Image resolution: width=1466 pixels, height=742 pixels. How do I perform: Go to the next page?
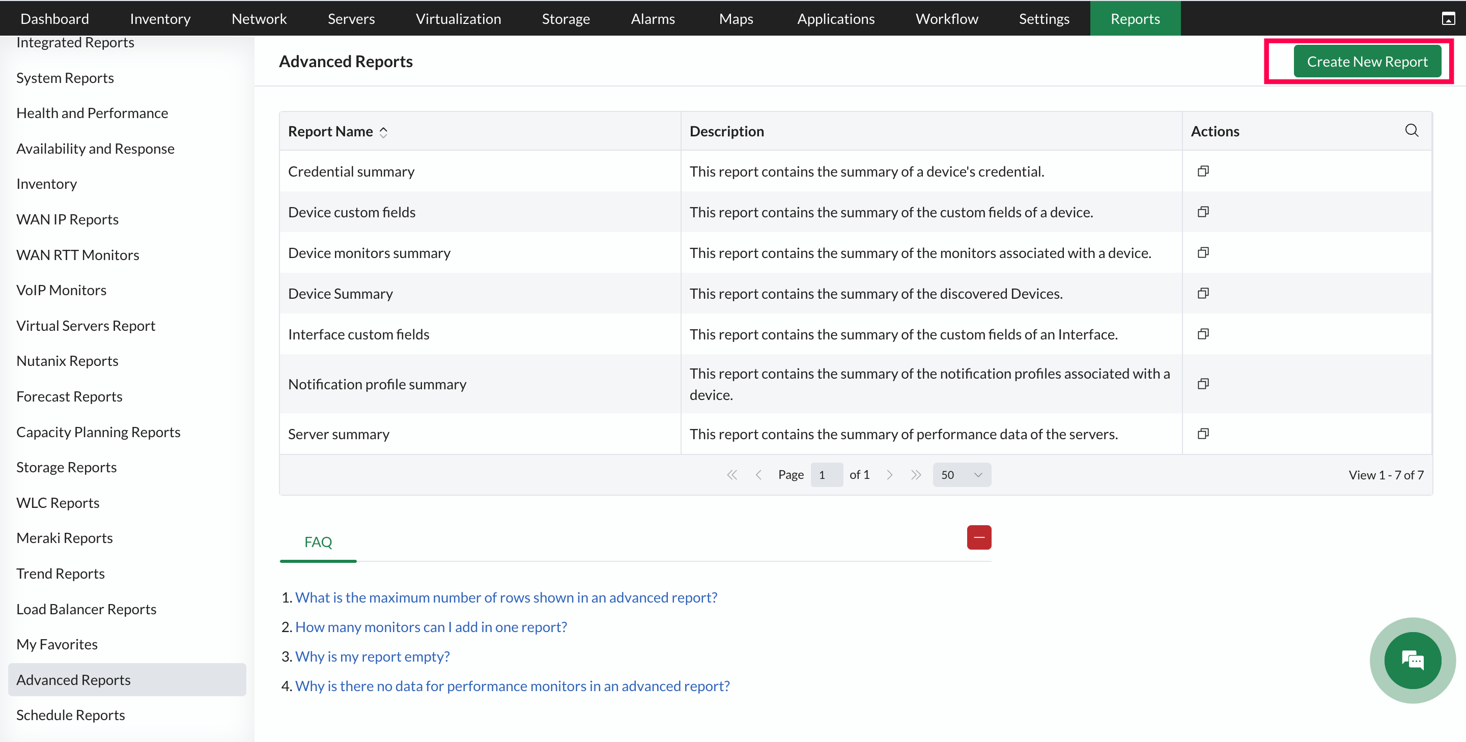click(889, 474)
